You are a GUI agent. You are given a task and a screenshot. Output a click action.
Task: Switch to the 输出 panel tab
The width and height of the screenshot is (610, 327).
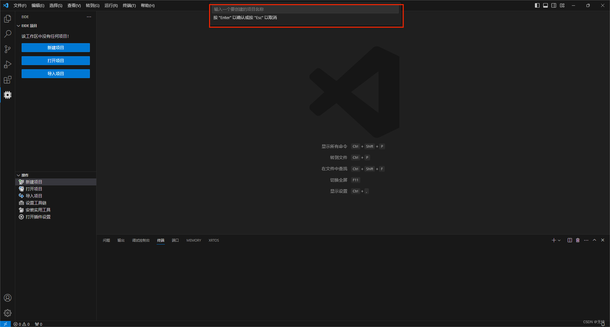(121, 240)
